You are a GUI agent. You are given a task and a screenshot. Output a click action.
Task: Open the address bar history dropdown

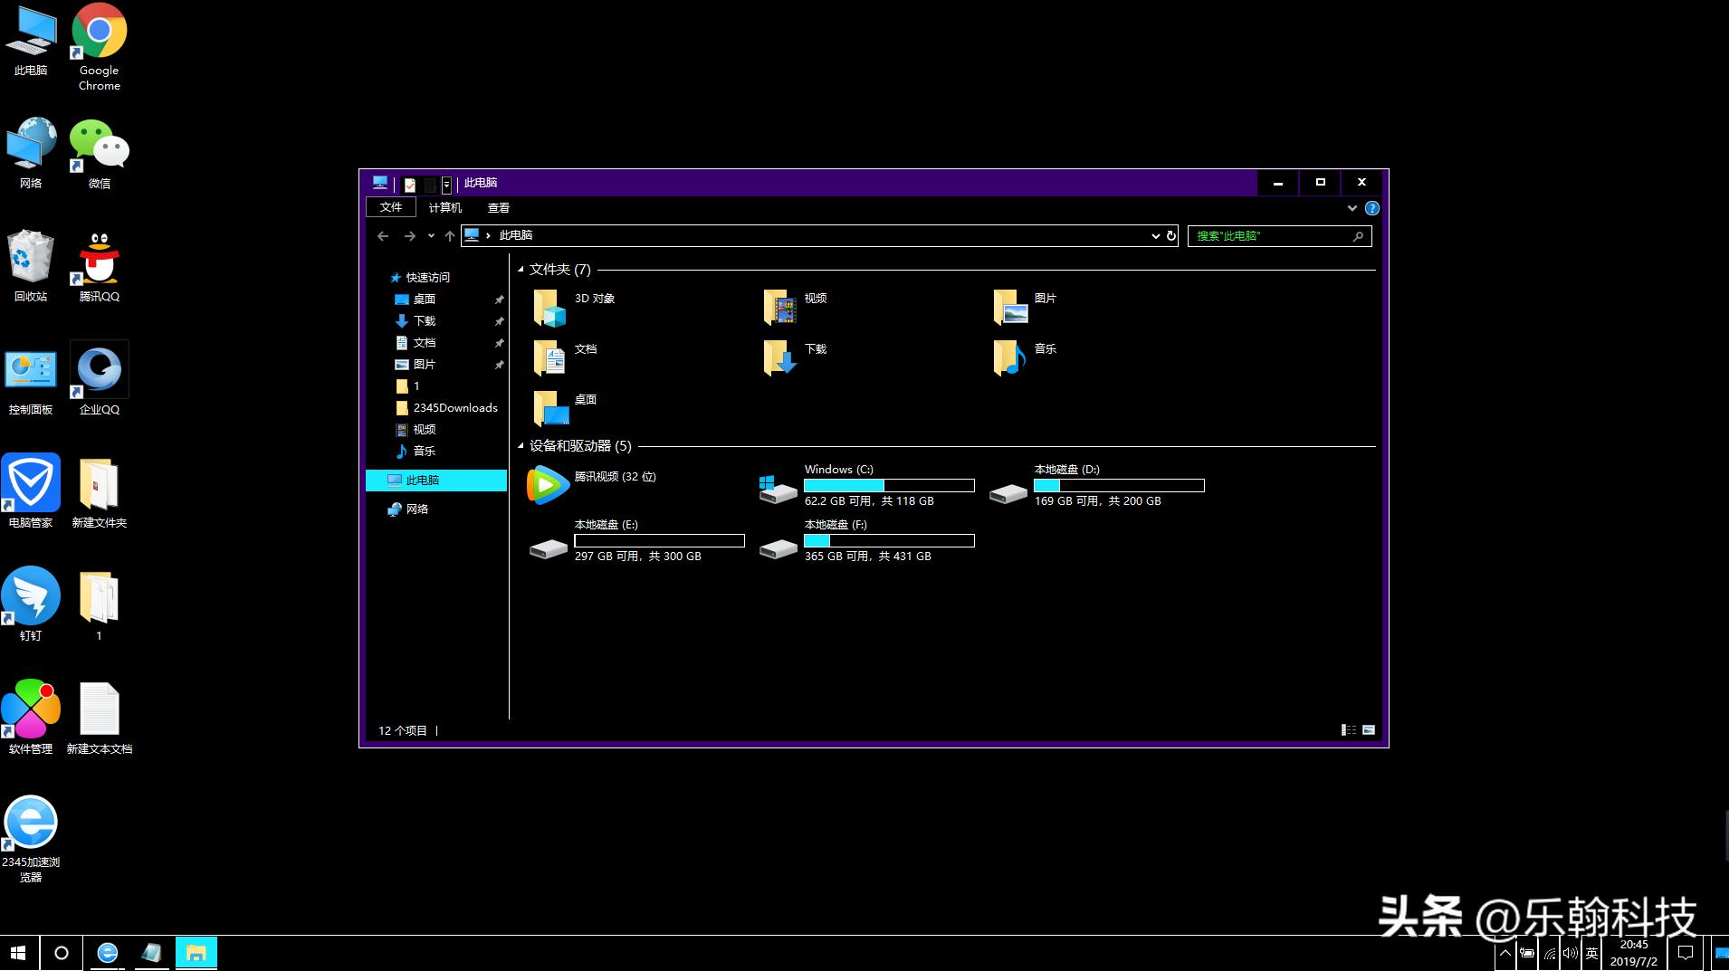pyautogui.click(x=1155, y=236)
